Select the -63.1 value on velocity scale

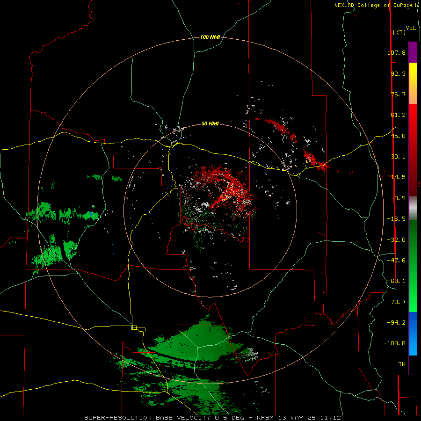[396, 281]
